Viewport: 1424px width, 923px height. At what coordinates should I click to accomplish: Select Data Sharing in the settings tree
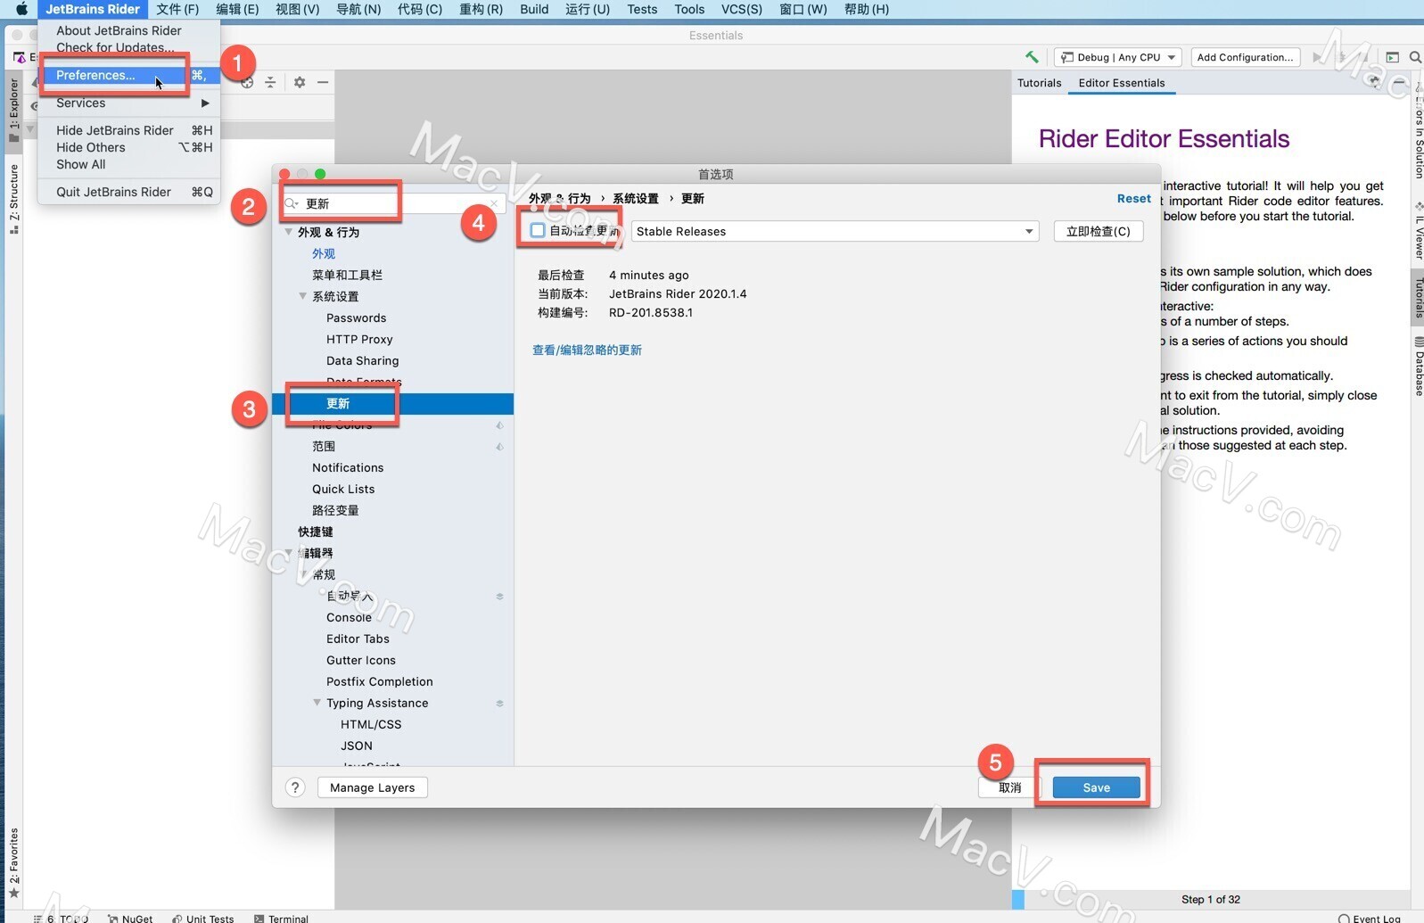coord(363,360)
